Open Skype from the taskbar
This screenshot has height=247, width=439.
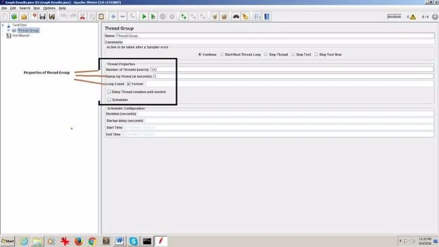click(x=134, y=241)
